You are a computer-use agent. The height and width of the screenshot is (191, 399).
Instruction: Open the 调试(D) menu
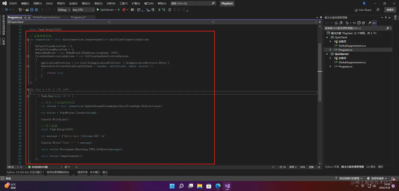[86, 3]
